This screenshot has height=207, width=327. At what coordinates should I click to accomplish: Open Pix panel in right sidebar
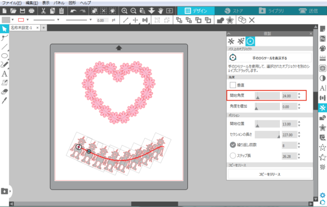[322, 39]
